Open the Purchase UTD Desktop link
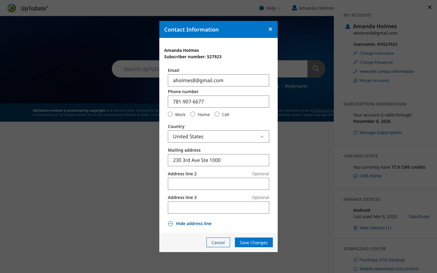Screen dimensions: 437x273 pos(382,260)
